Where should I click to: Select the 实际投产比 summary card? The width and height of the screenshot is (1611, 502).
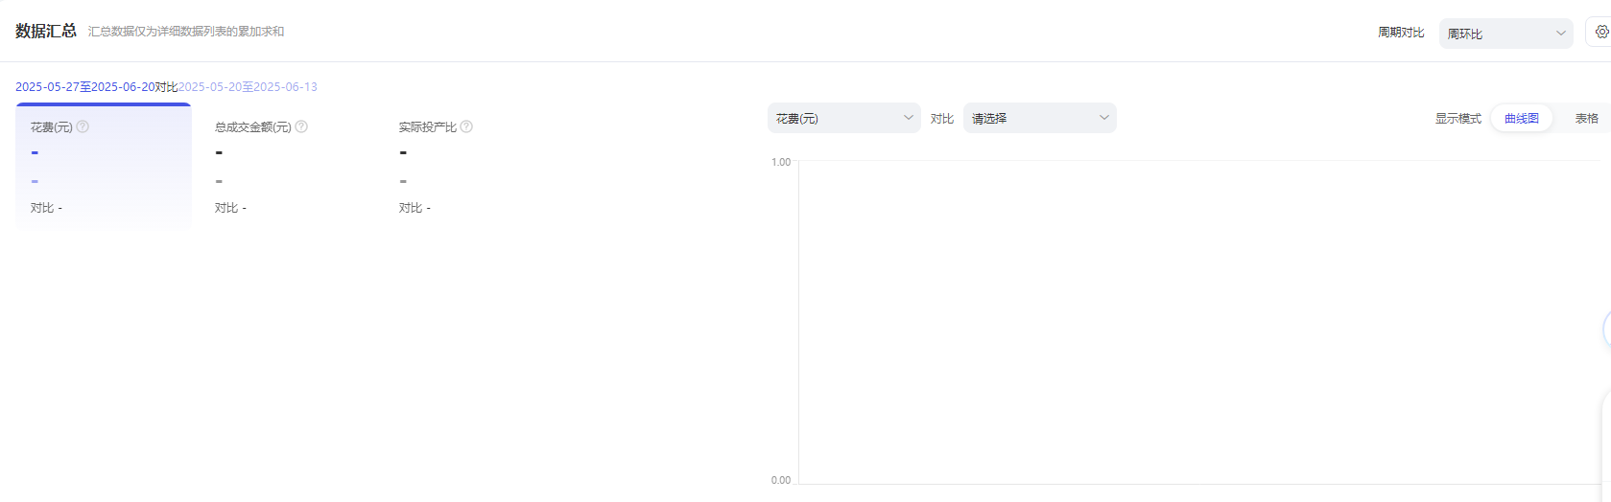pyautogui.click(x=461, y=167)
